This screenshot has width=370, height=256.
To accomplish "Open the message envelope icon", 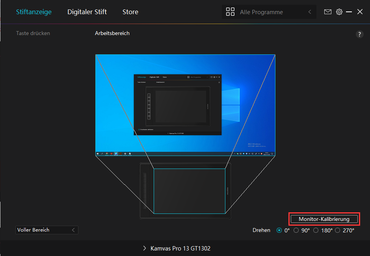I will 327,12.
